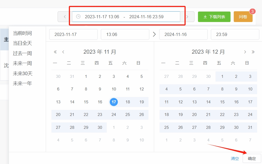
Task: Click start date field 2023-11-17
Action: (73, 34)
